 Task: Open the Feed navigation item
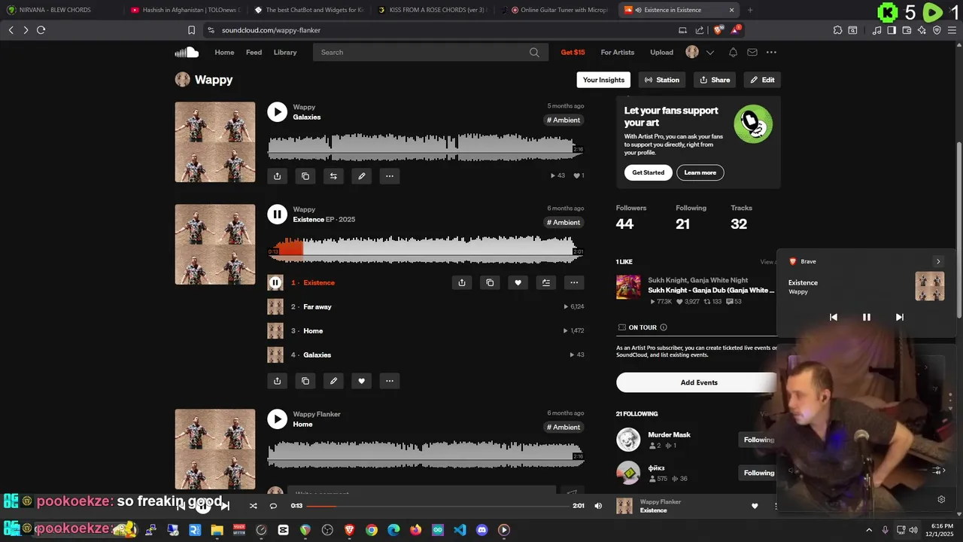click(254, 52)
